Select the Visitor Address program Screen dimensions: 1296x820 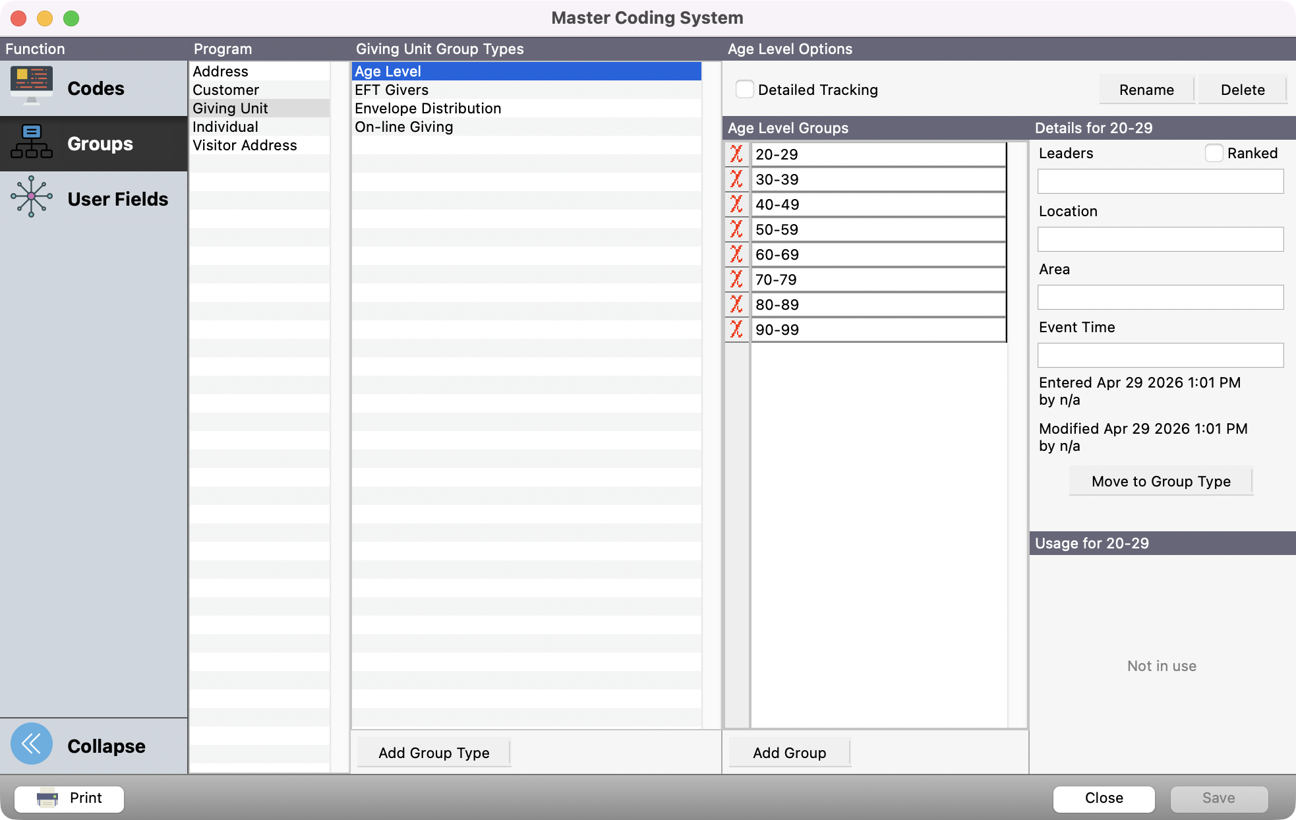260,145
